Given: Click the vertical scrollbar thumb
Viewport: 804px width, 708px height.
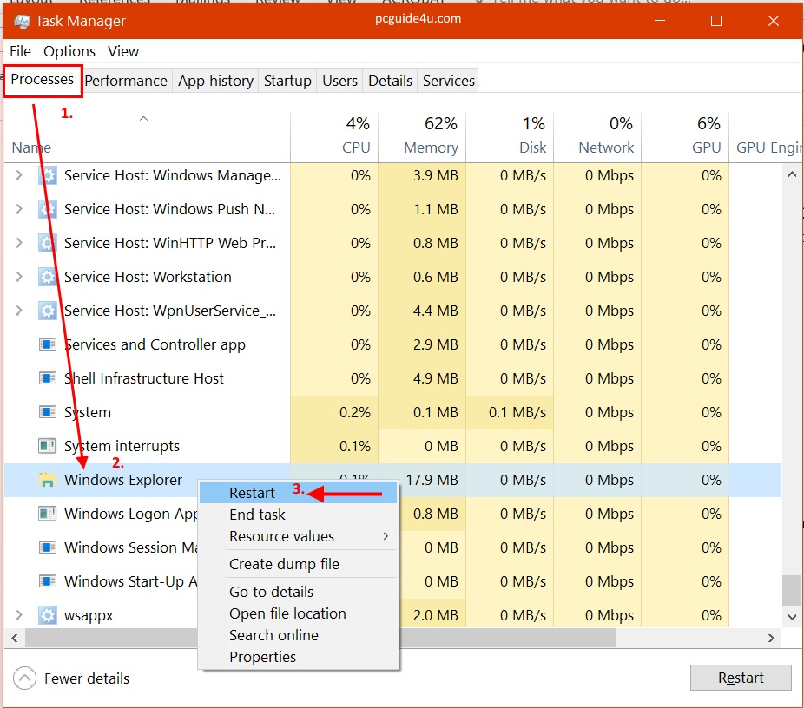Looking at the screenshot, I should [x=792, y=591].
